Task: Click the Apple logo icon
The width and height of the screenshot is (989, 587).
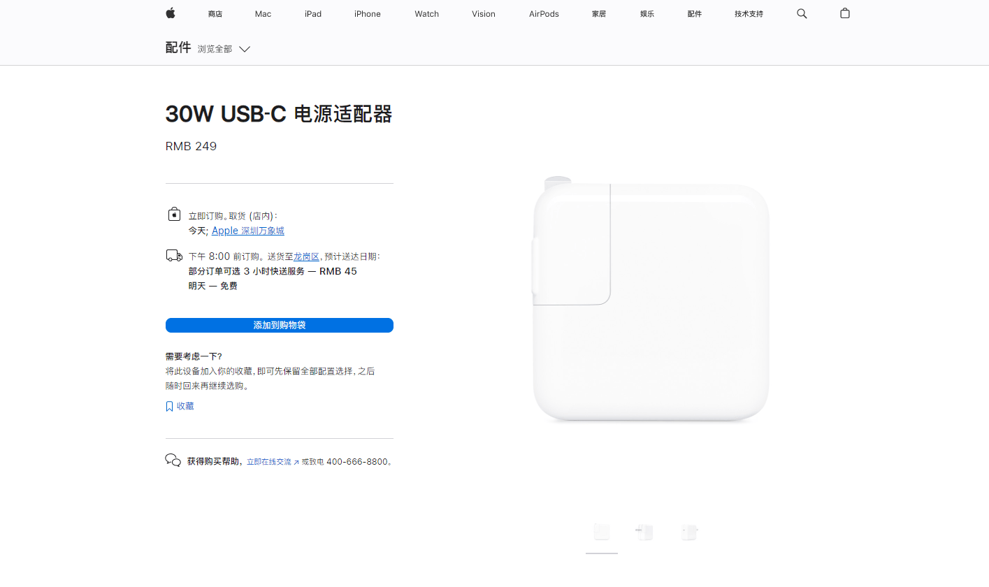Action: pos(171,13)
